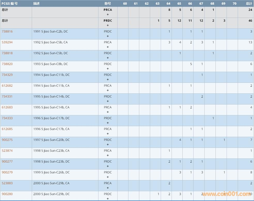Click the 总计 column header at right
Viewport: 254px width, 201px height.
point(249,4)
